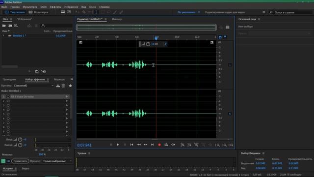
Task: Open the Вид menu
Action: click(84, 7)
